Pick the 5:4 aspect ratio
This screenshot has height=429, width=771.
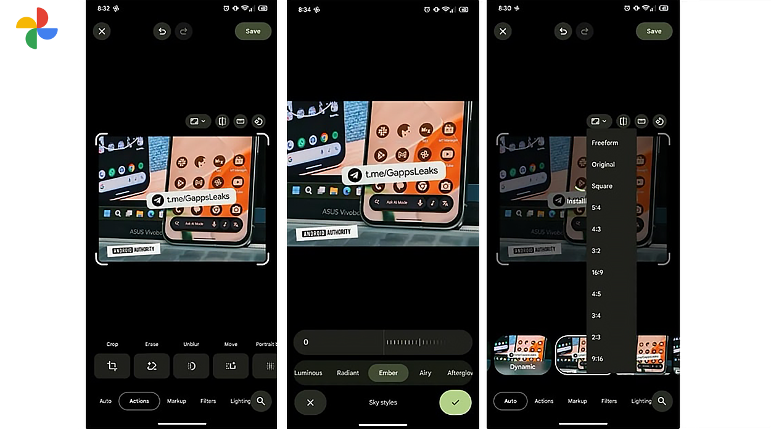596,207
